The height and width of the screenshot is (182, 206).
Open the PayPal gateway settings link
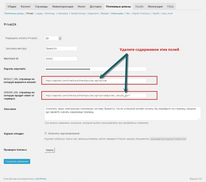coord(156,14)
